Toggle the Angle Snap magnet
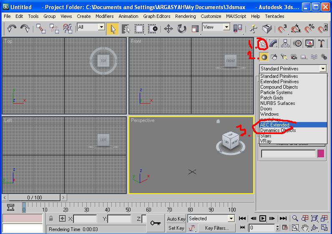This screenshot has height=234, width=332. coord(296,29)
